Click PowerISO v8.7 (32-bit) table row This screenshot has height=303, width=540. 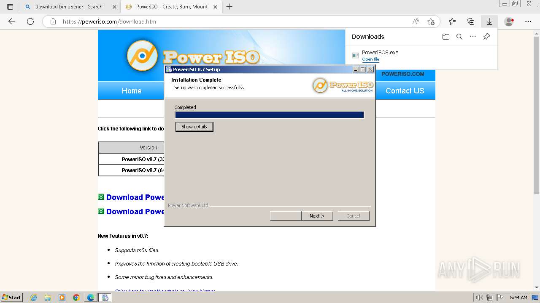coord(131,159)
